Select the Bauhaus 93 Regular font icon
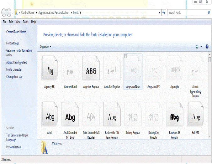 175,114
